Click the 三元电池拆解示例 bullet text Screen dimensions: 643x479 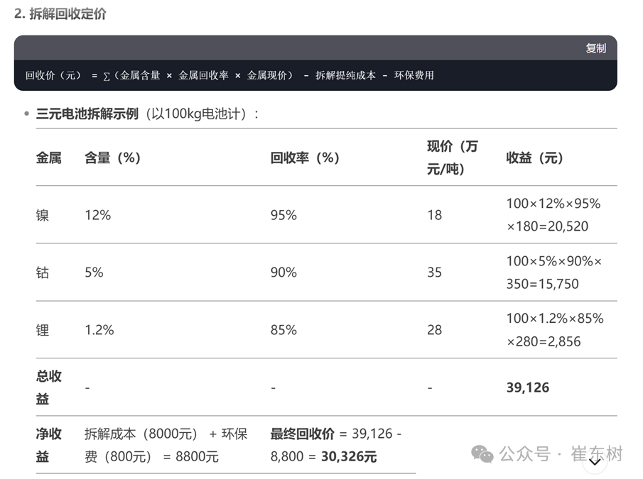pyautogui.click(x=87, y=114)
